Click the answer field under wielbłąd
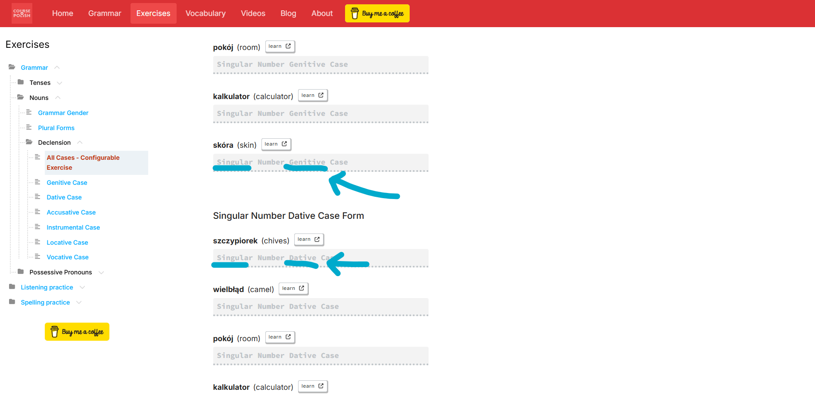This screenshot has width=815, height=395. (320, 307)
